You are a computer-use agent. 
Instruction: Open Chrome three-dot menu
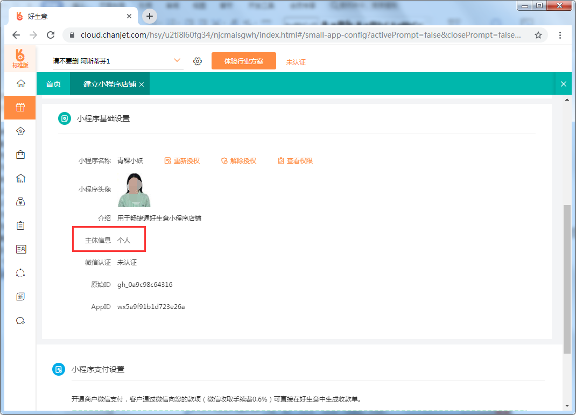(x=560, y=35)
